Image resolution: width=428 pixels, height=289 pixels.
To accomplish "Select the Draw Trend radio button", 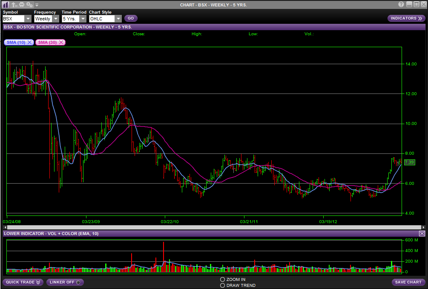I will (222, 285).
